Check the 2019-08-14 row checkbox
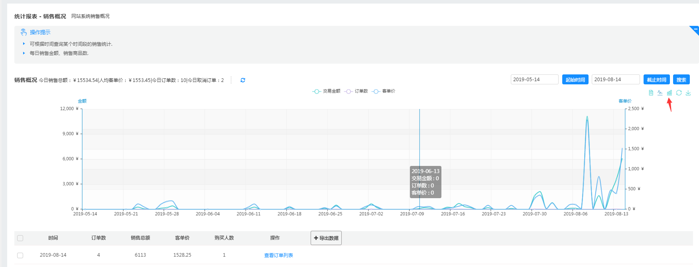Screen dimensions: 699x267 tap(20, 255)
